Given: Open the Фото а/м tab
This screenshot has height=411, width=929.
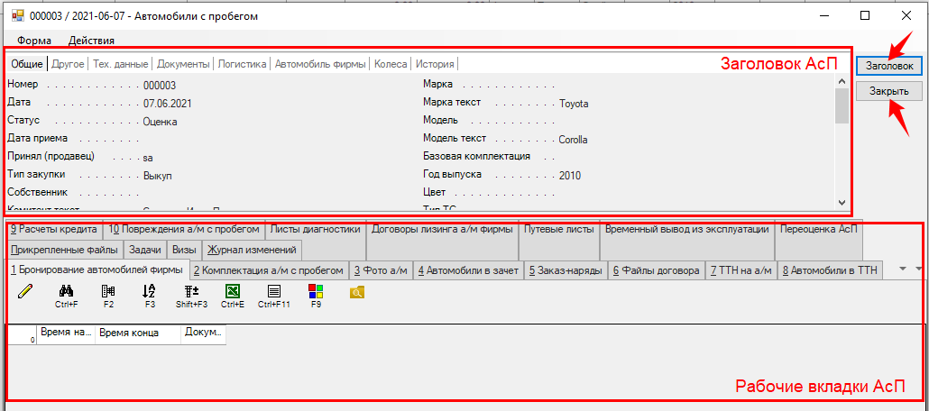Looking at the screenshot, I should pos(381,269).
